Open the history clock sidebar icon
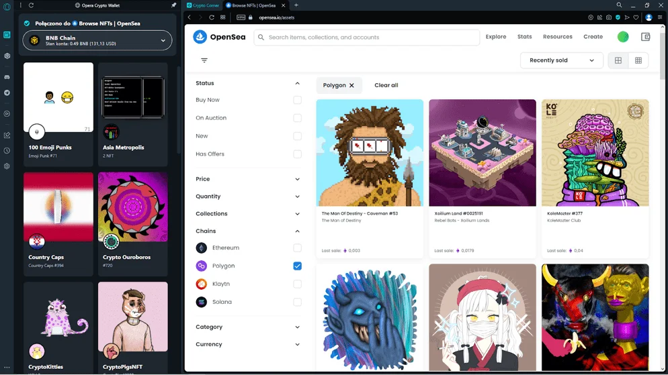 click(7, 150)
